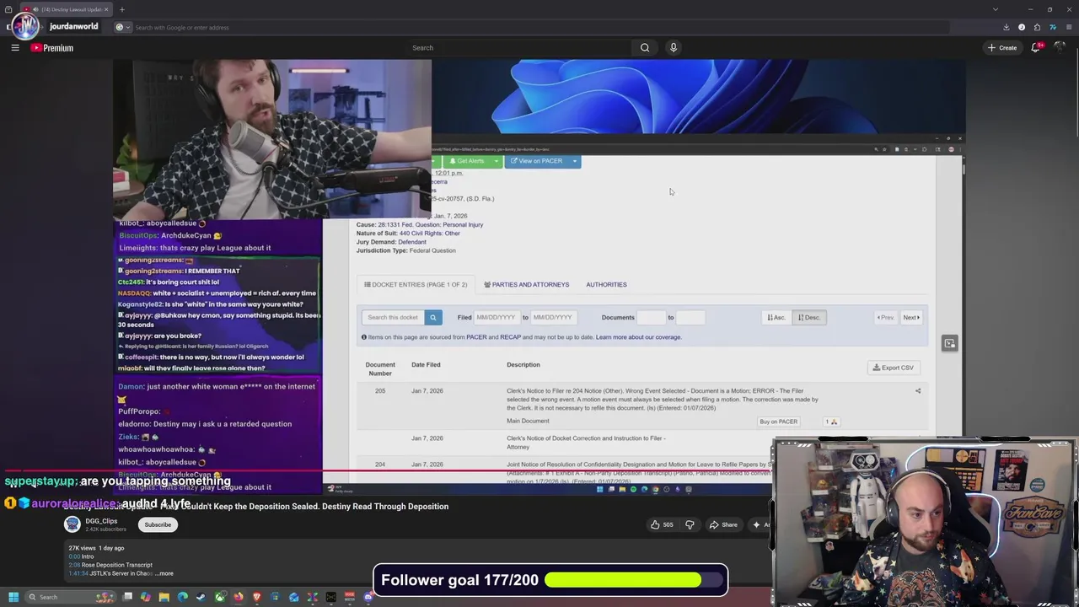Expand Get Alerts dropdown arrow
This screenshot has width=1079, height=607.
[x=496, y=161]
